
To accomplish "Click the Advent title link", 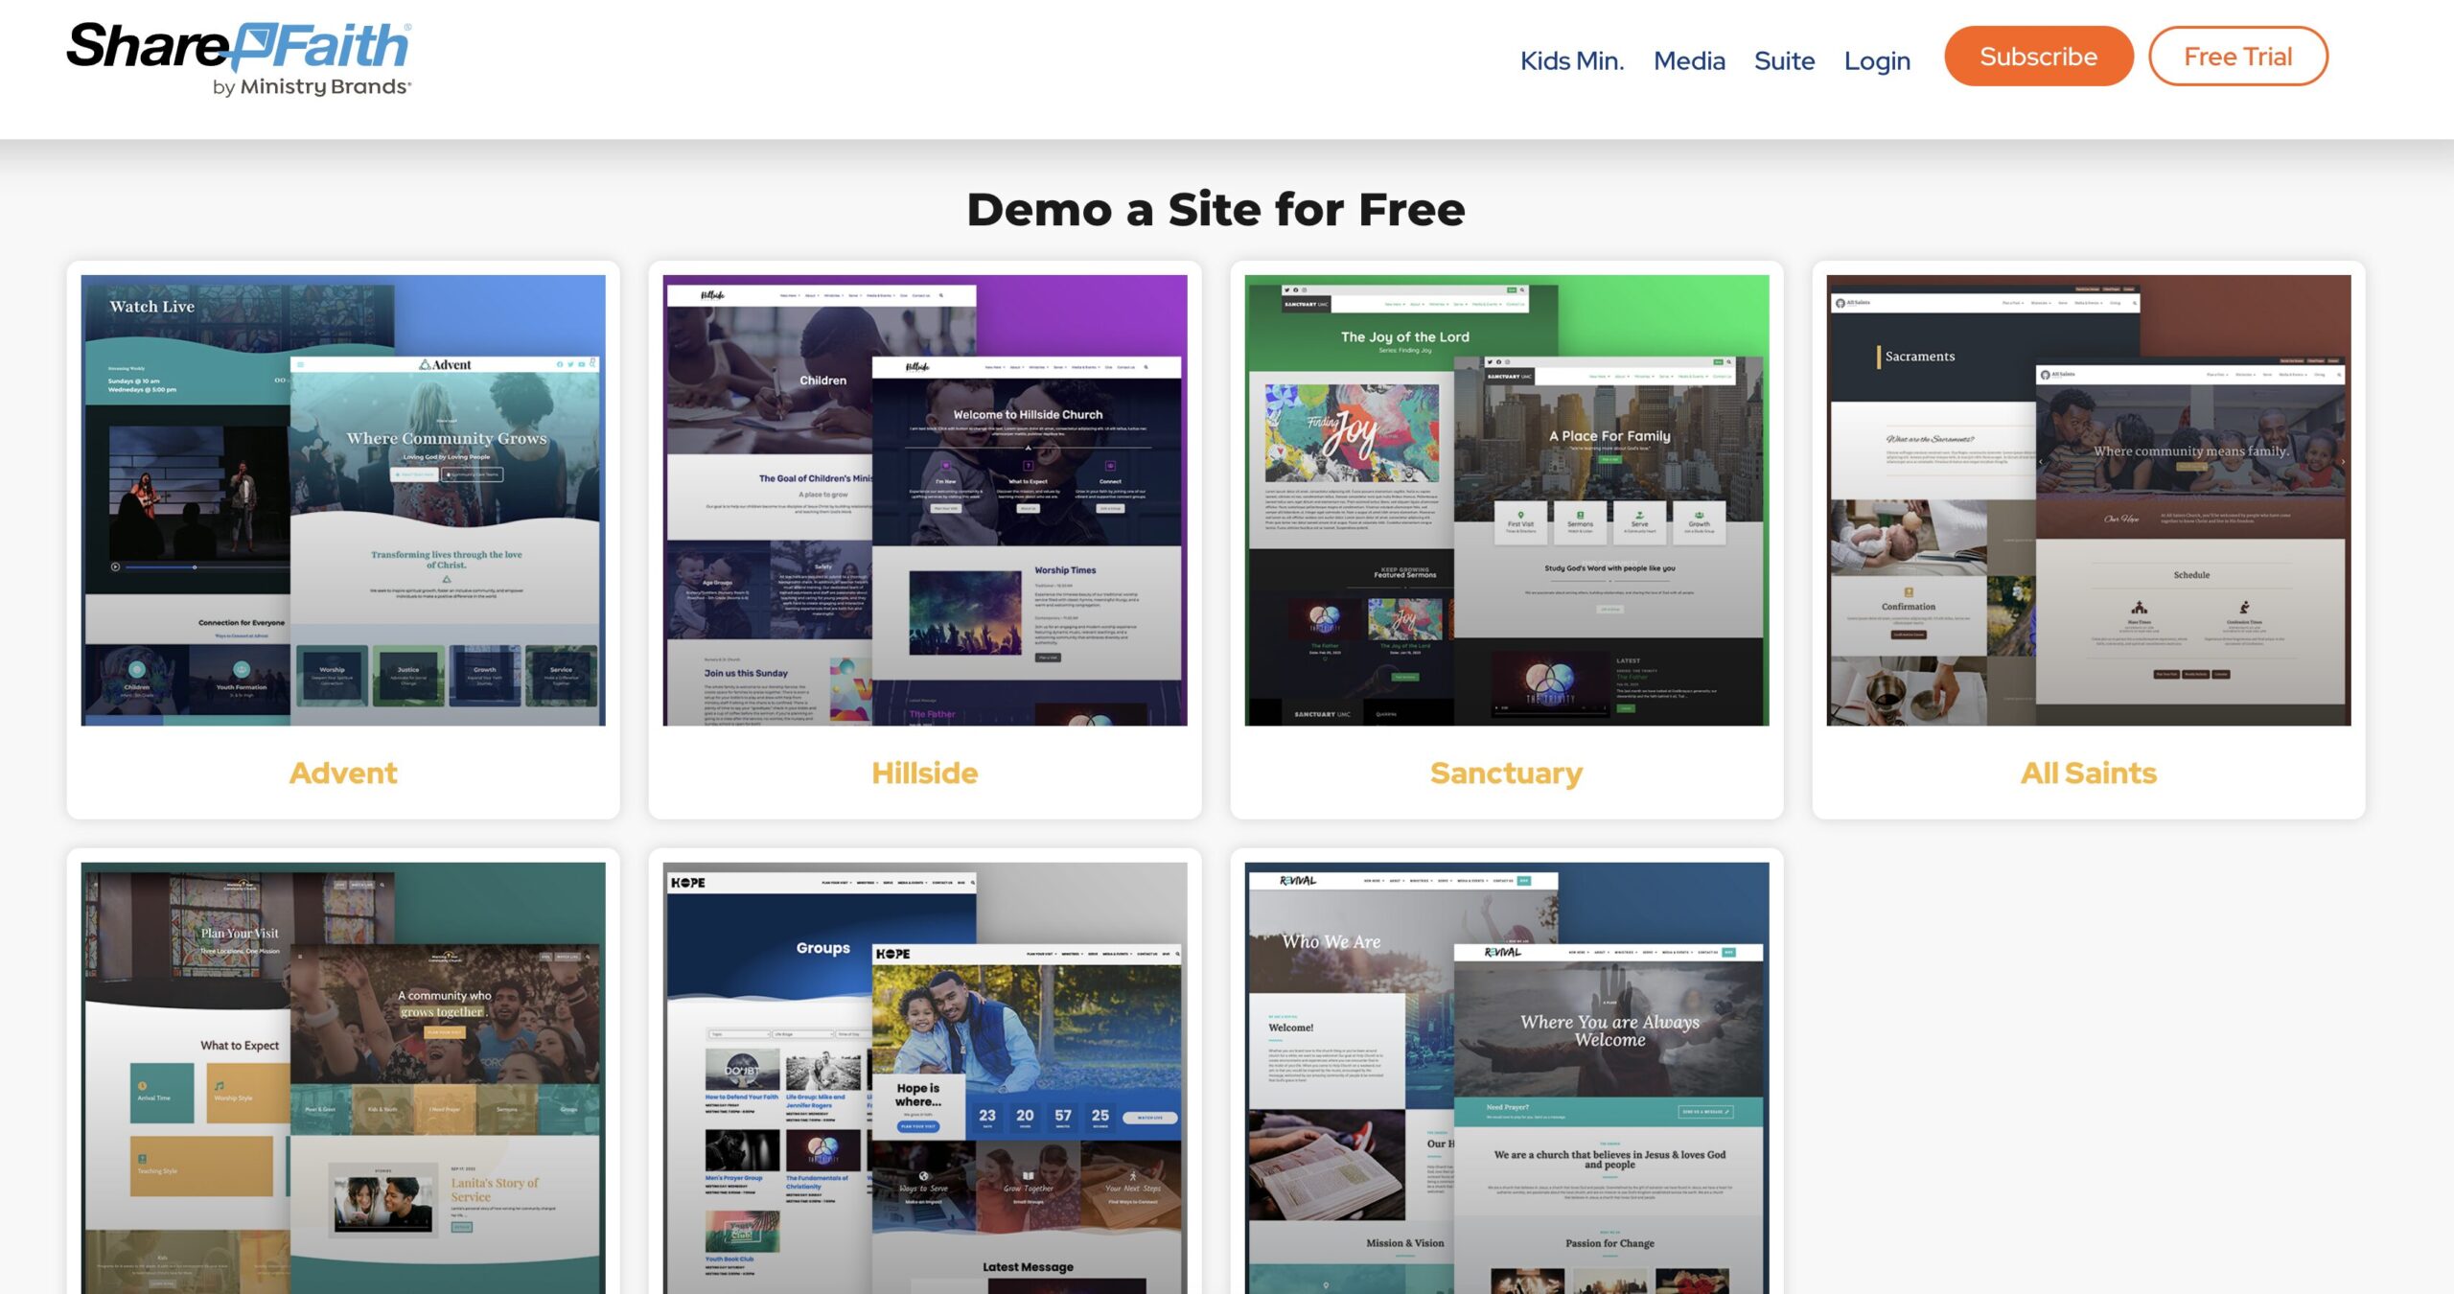I will (343, 773).
